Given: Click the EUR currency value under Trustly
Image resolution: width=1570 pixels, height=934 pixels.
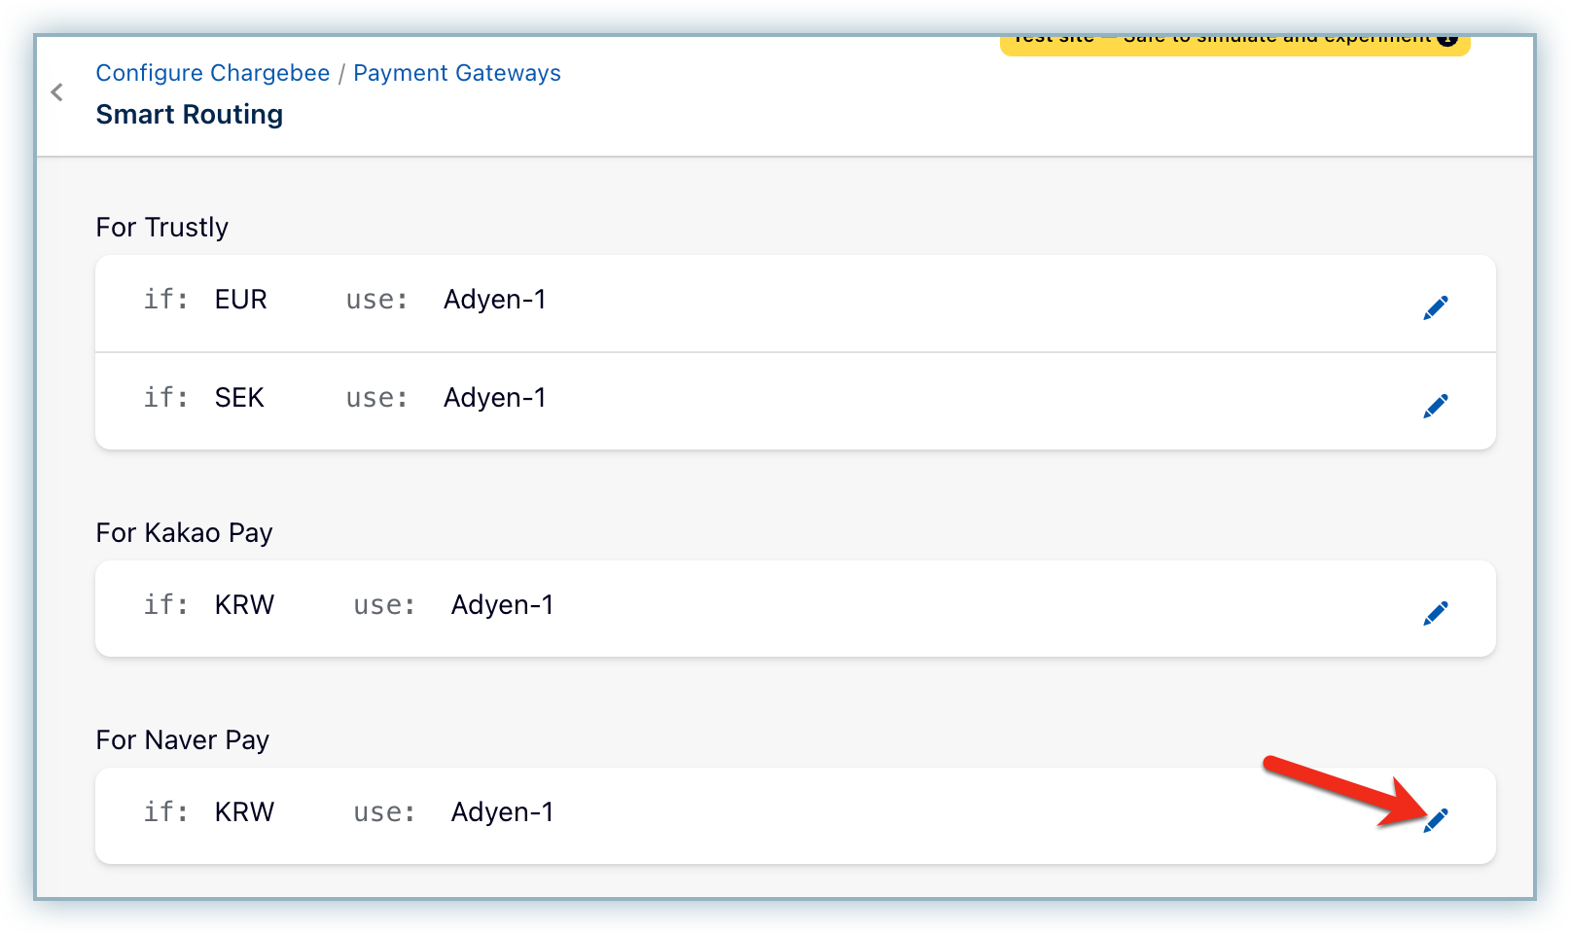Looking at the screenshot, I should 241,300.
